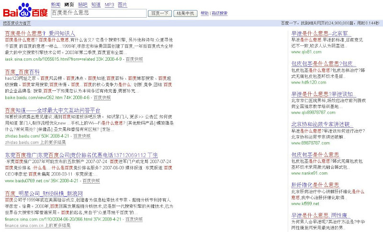Switch to the 图片 images tab
383x232 pixels.
[x=123, y=5]
